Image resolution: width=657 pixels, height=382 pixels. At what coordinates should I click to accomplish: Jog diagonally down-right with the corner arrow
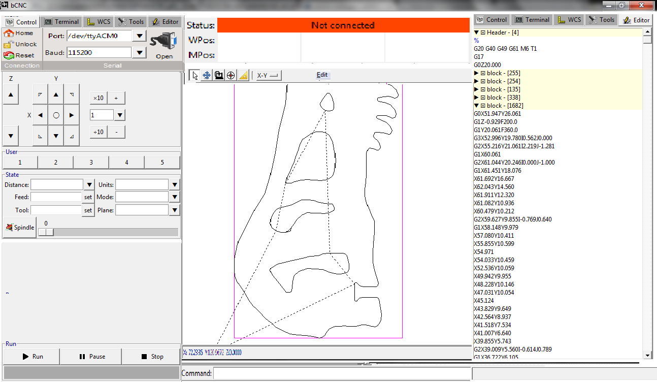pos(72,136)
